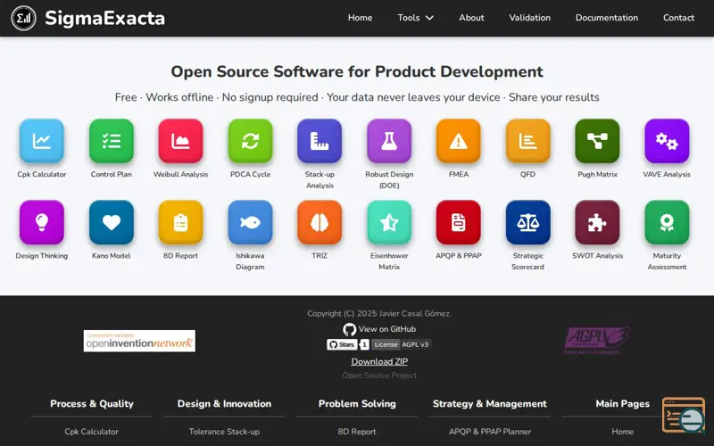The image size is (714, 446).
Task: Click the Strategy & Management footer heading
Action: (490, 404)
